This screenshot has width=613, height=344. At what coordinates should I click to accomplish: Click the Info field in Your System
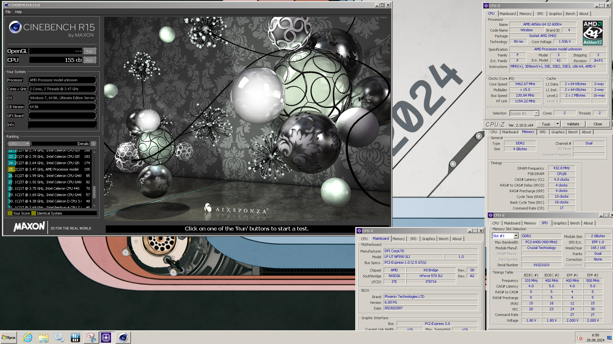[x=62, y=125]
